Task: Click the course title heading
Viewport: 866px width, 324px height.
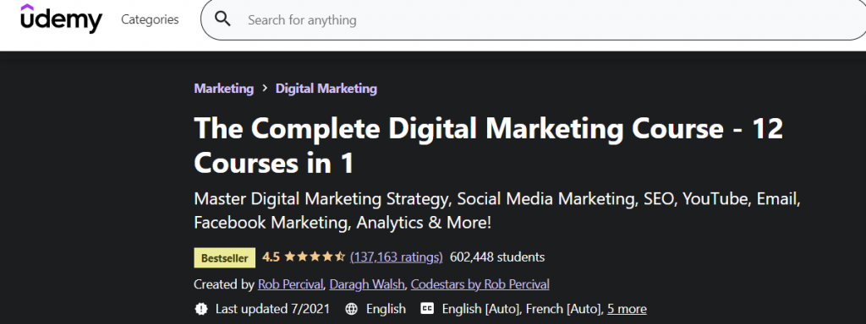Action: pos(488,146)
